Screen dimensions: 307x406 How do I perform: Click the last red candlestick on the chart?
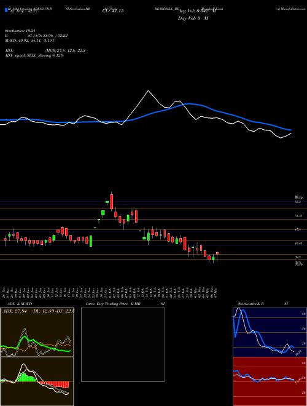click(217, 253)
